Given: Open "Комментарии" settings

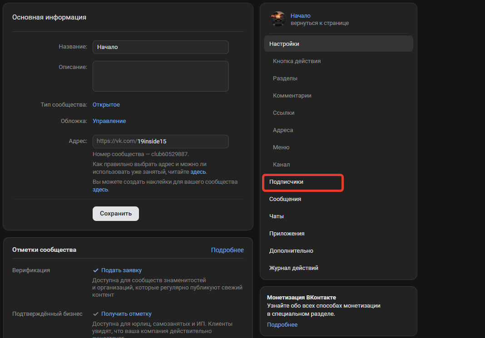Looking at the screenshot, I should tap(292, 96).
